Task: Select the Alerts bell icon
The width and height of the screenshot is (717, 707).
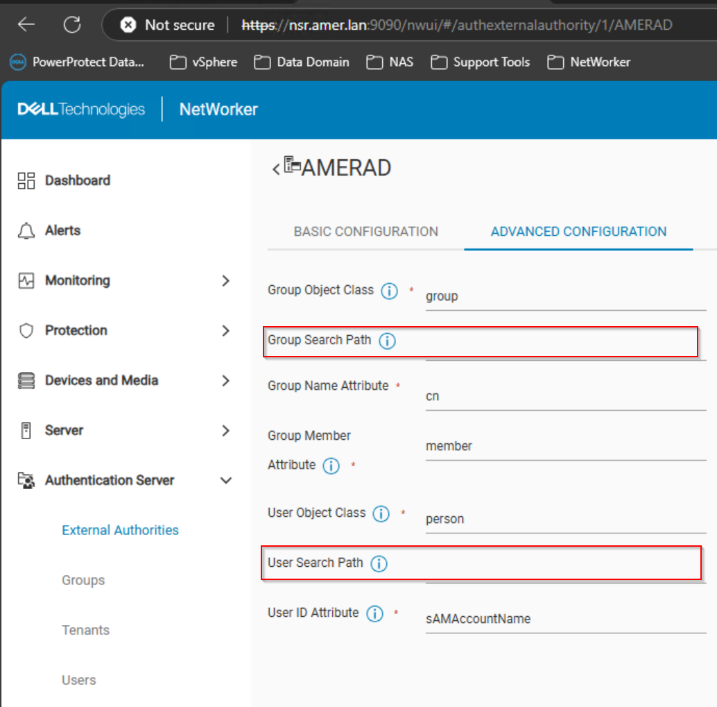Action: point(26,230)
